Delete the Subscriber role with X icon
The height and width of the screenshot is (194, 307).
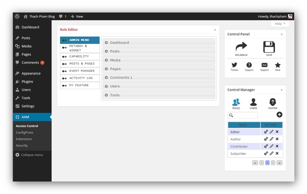click(277, 154)
